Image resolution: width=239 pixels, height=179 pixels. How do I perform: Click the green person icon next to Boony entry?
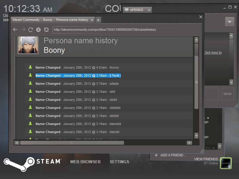tap(30, 67)
